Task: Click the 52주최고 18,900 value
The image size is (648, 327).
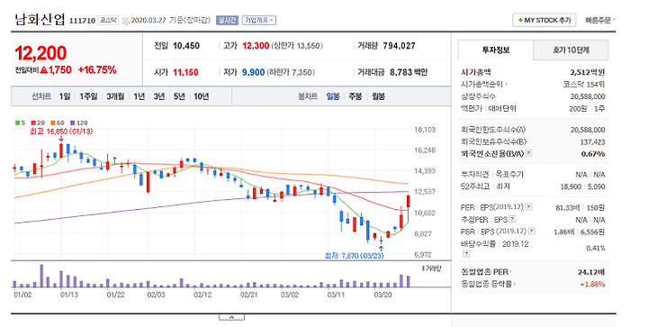Action: click(571, 186)
